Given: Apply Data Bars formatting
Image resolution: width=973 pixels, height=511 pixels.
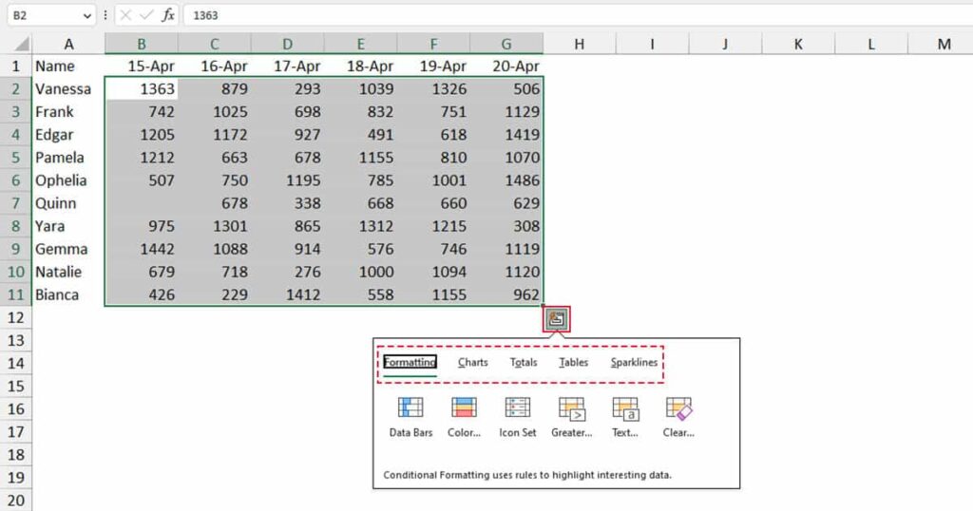Looking at the screenshot, I should coord(410,417).
